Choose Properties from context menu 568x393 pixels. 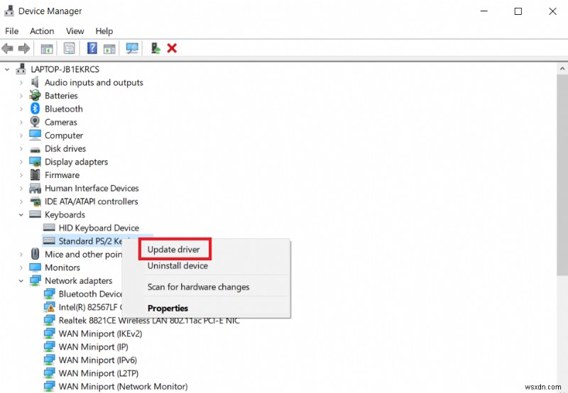[168, 309]
